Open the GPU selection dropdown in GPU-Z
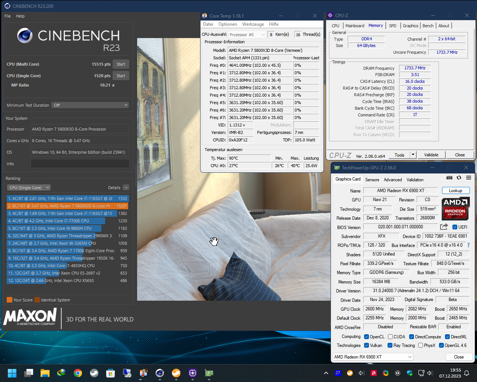 click(x=373, y=357)
